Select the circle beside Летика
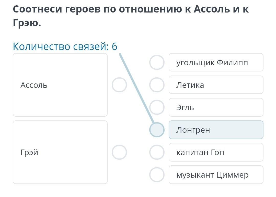The image size is (276, 197). (x=157, y=85)
